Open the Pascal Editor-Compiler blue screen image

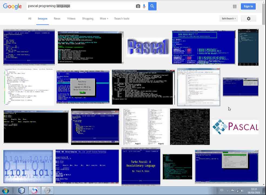tap(87, 167)
